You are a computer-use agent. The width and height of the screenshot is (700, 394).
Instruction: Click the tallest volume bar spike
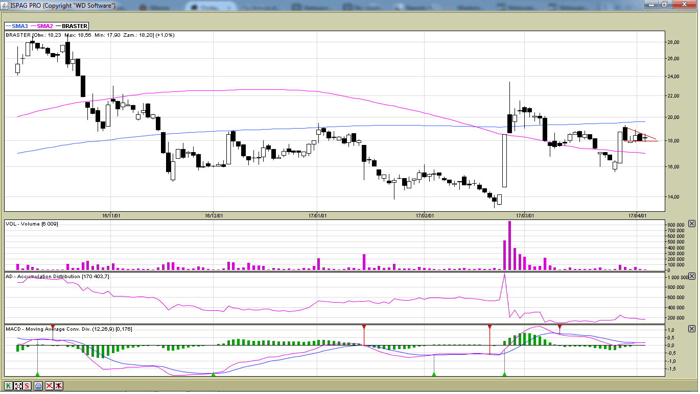509,245
